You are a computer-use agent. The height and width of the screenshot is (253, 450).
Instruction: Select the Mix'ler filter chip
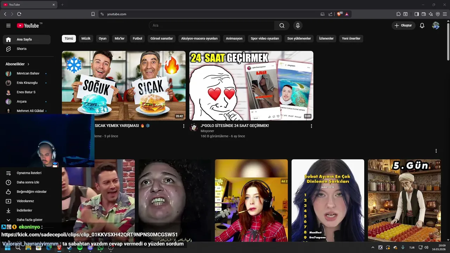click(120, 39)
